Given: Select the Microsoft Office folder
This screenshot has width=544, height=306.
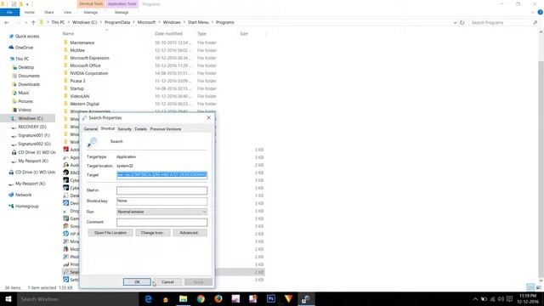Looking at the screenshot, I should (85, 65).
